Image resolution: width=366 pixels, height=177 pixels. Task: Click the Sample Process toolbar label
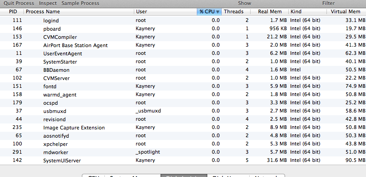click(80, 4)
